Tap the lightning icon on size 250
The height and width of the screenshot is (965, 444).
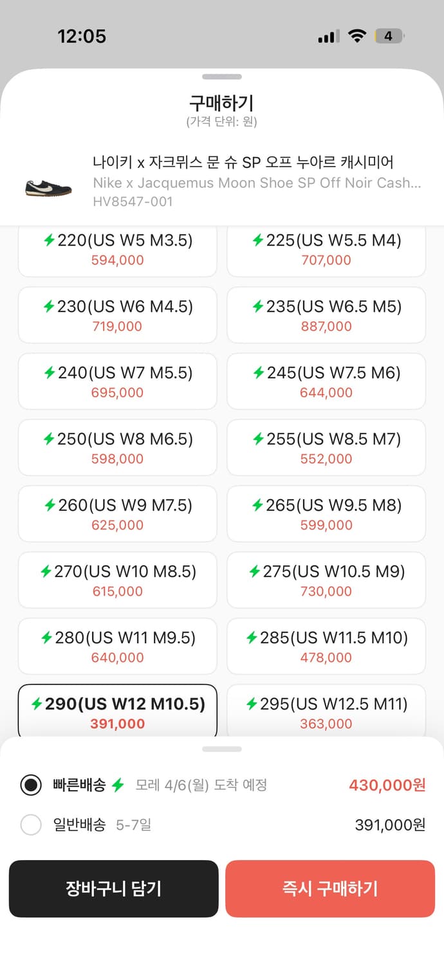point(49,439)
